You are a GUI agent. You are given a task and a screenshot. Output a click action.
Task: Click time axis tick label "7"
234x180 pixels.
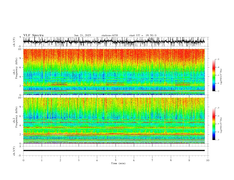[x=152, y=160]
